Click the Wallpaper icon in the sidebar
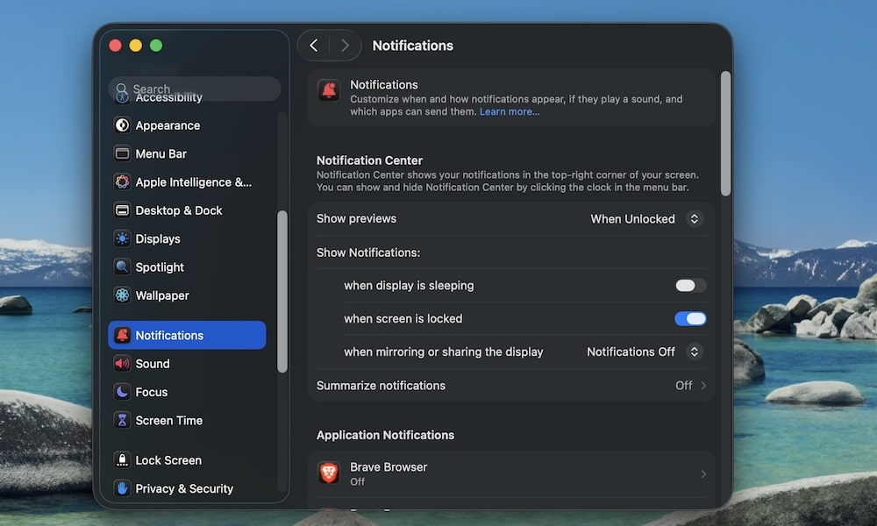Viewport: 877px width, 526px height. click(122, 295)
